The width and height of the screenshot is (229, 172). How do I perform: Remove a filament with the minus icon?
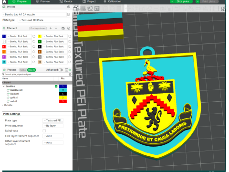(56, 28)
